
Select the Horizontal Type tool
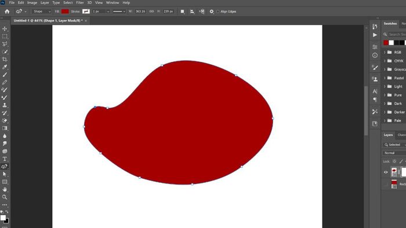click(5, 159)
